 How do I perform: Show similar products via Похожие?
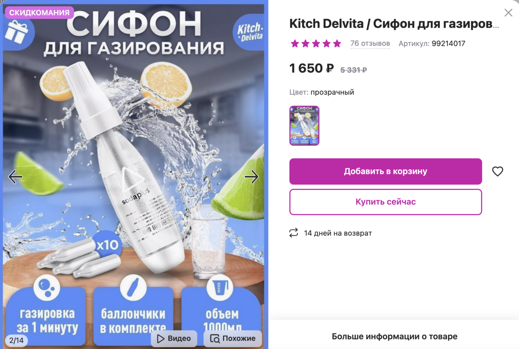click(x=233, y=338)
